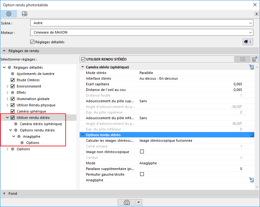This screenshot has width=260, height=207.
Task: Collapse Utiliser rendu stéréo tree node
Action: (8, 118)
